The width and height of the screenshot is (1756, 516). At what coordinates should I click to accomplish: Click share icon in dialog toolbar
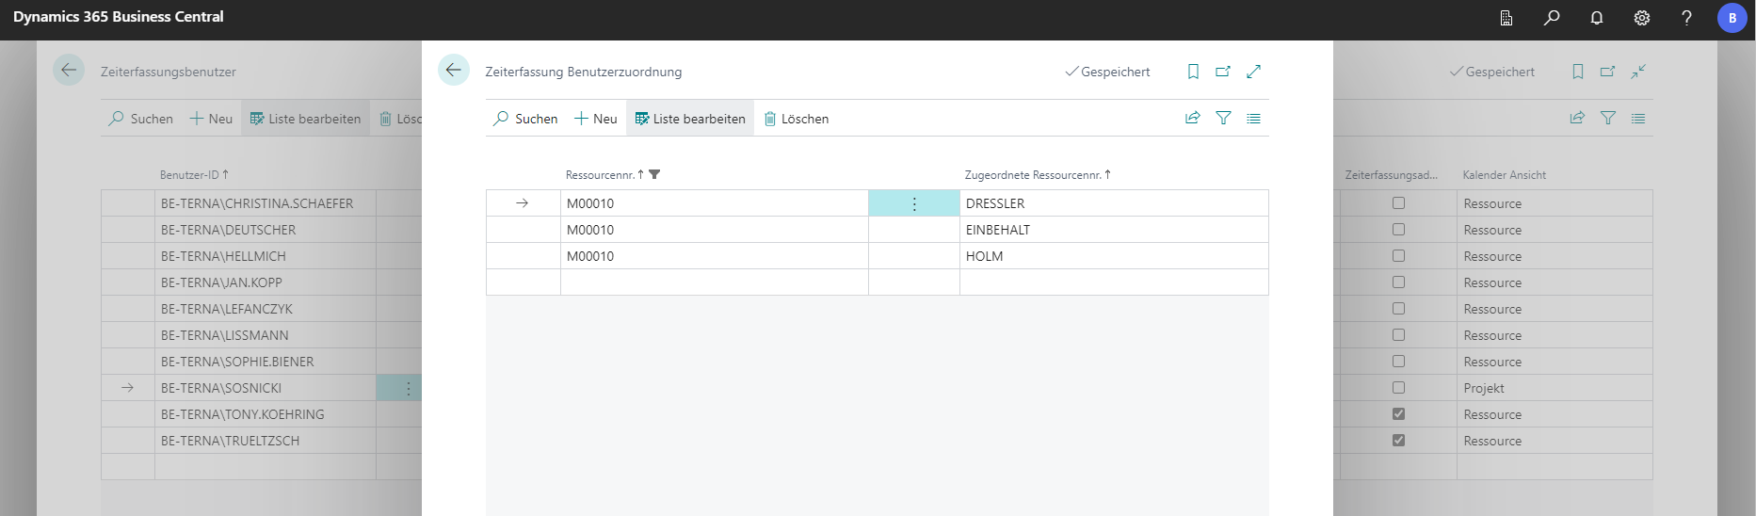(x=1192, y=119)
